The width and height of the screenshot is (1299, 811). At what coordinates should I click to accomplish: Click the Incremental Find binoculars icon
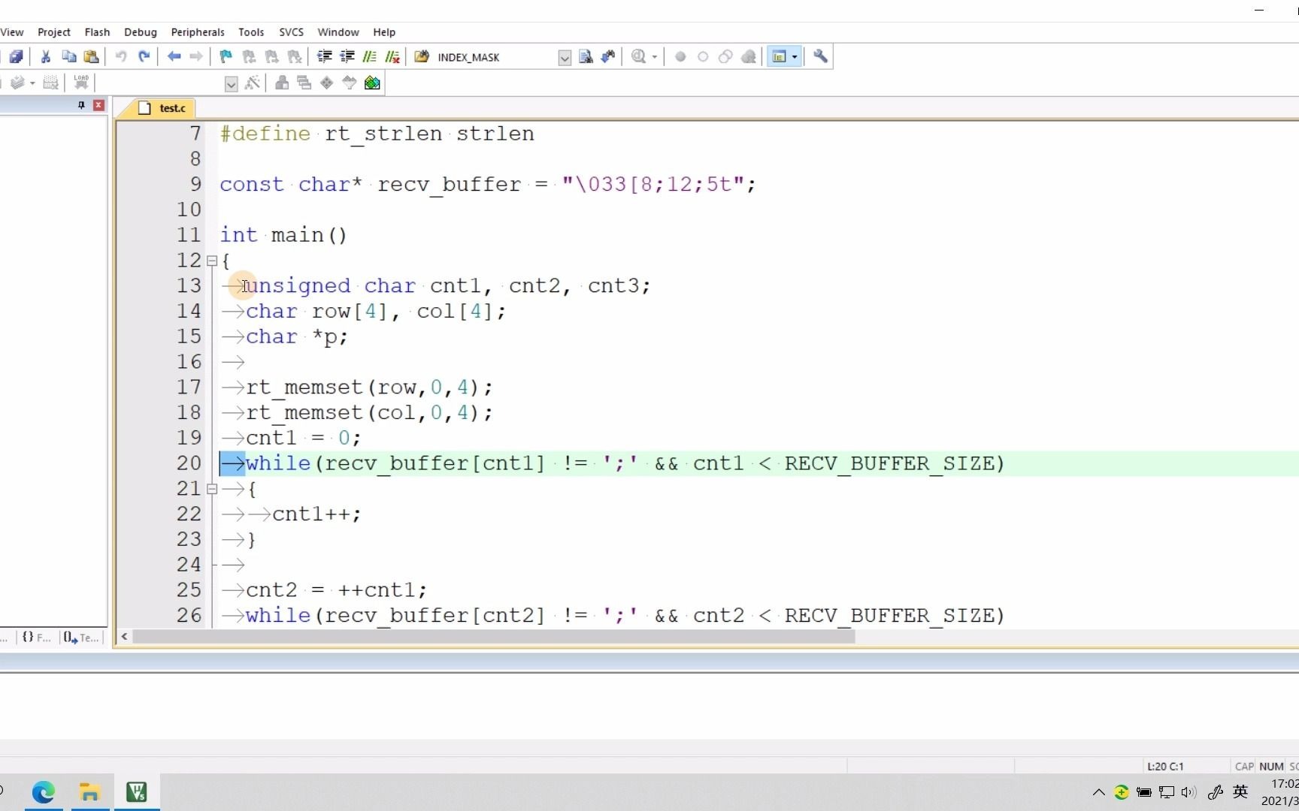(608, 56)
